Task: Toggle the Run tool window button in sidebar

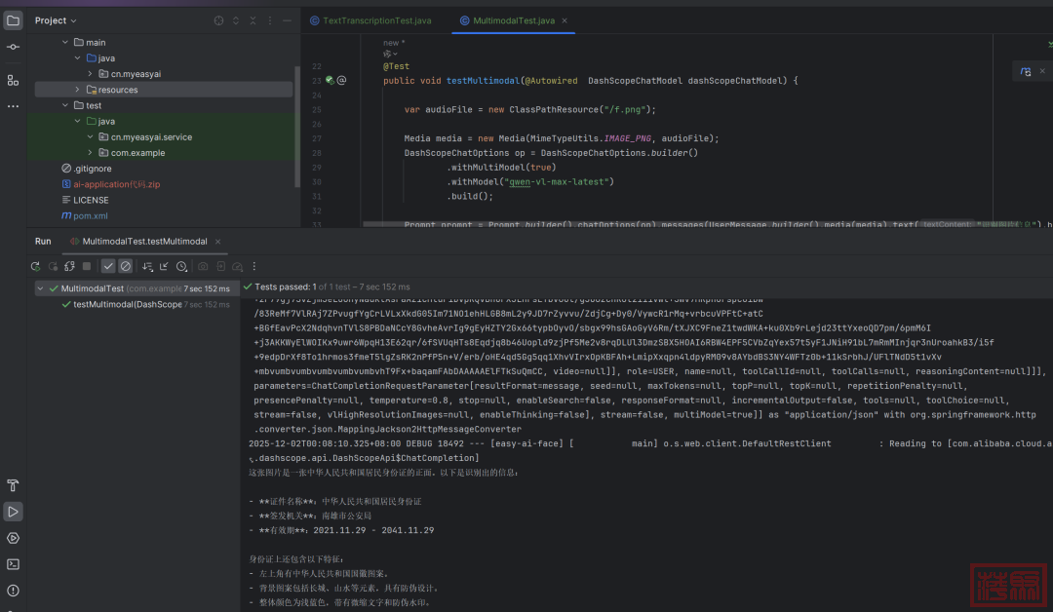Action: (x=13, y=511)
